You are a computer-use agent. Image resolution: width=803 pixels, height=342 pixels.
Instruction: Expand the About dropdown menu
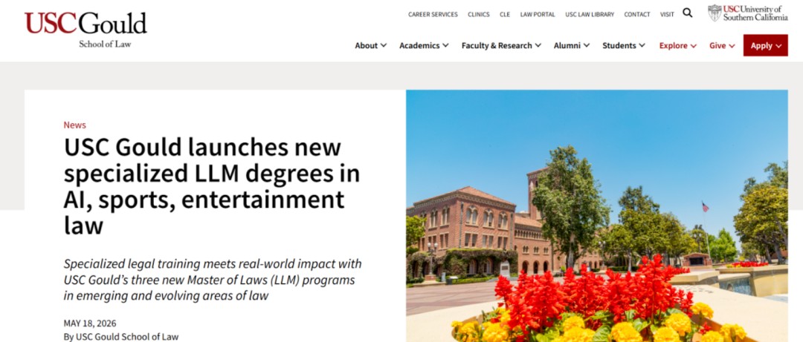click(371, 45)
